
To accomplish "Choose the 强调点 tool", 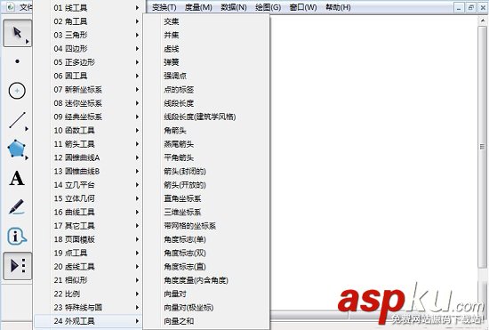I will coord(206,76).
